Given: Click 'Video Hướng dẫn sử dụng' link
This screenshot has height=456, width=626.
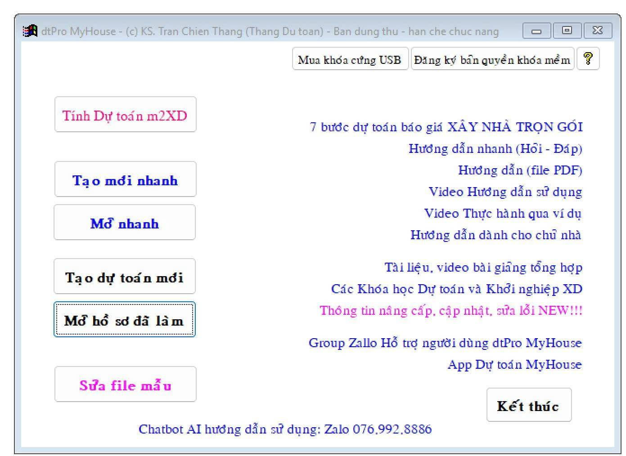Looking at the screenshot, I should 505,192.
